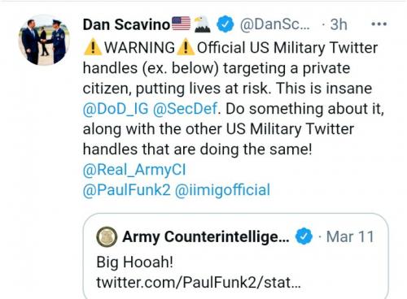This screenshot has width=407, height=299.
Task: Open the @SecDef mention
Action: click(186, 109)
